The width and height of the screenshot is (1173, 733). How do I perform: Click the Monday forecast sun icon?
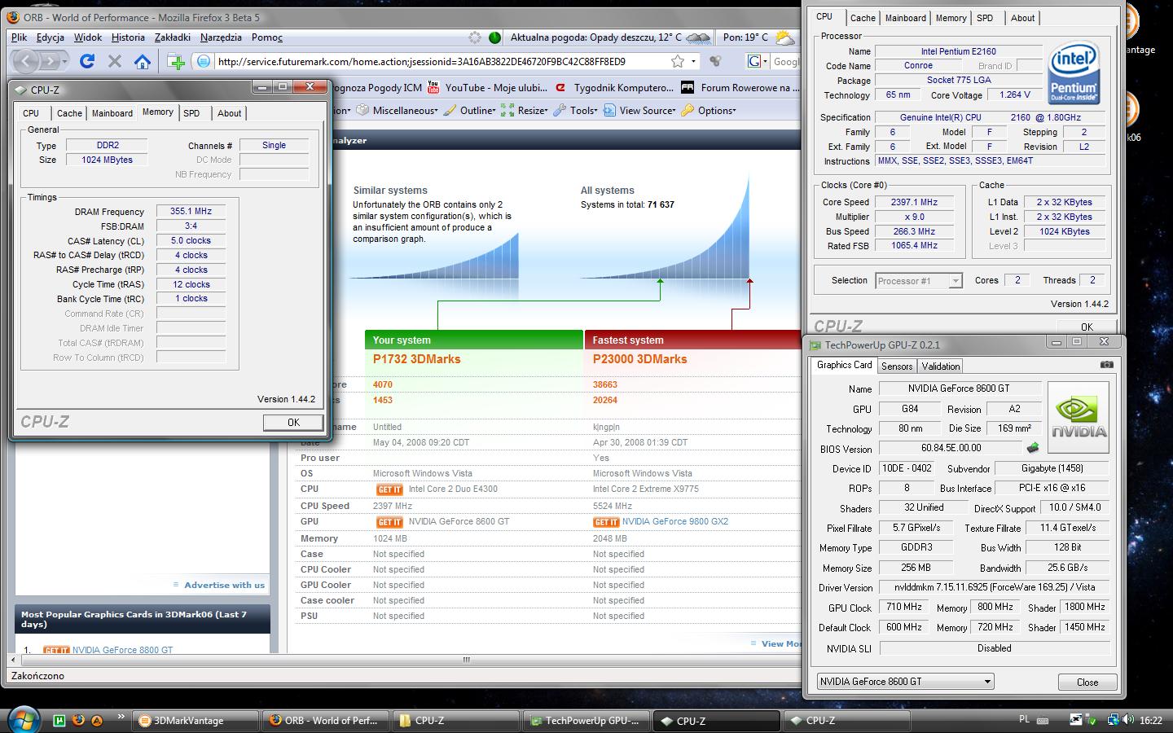coord(784,37)
